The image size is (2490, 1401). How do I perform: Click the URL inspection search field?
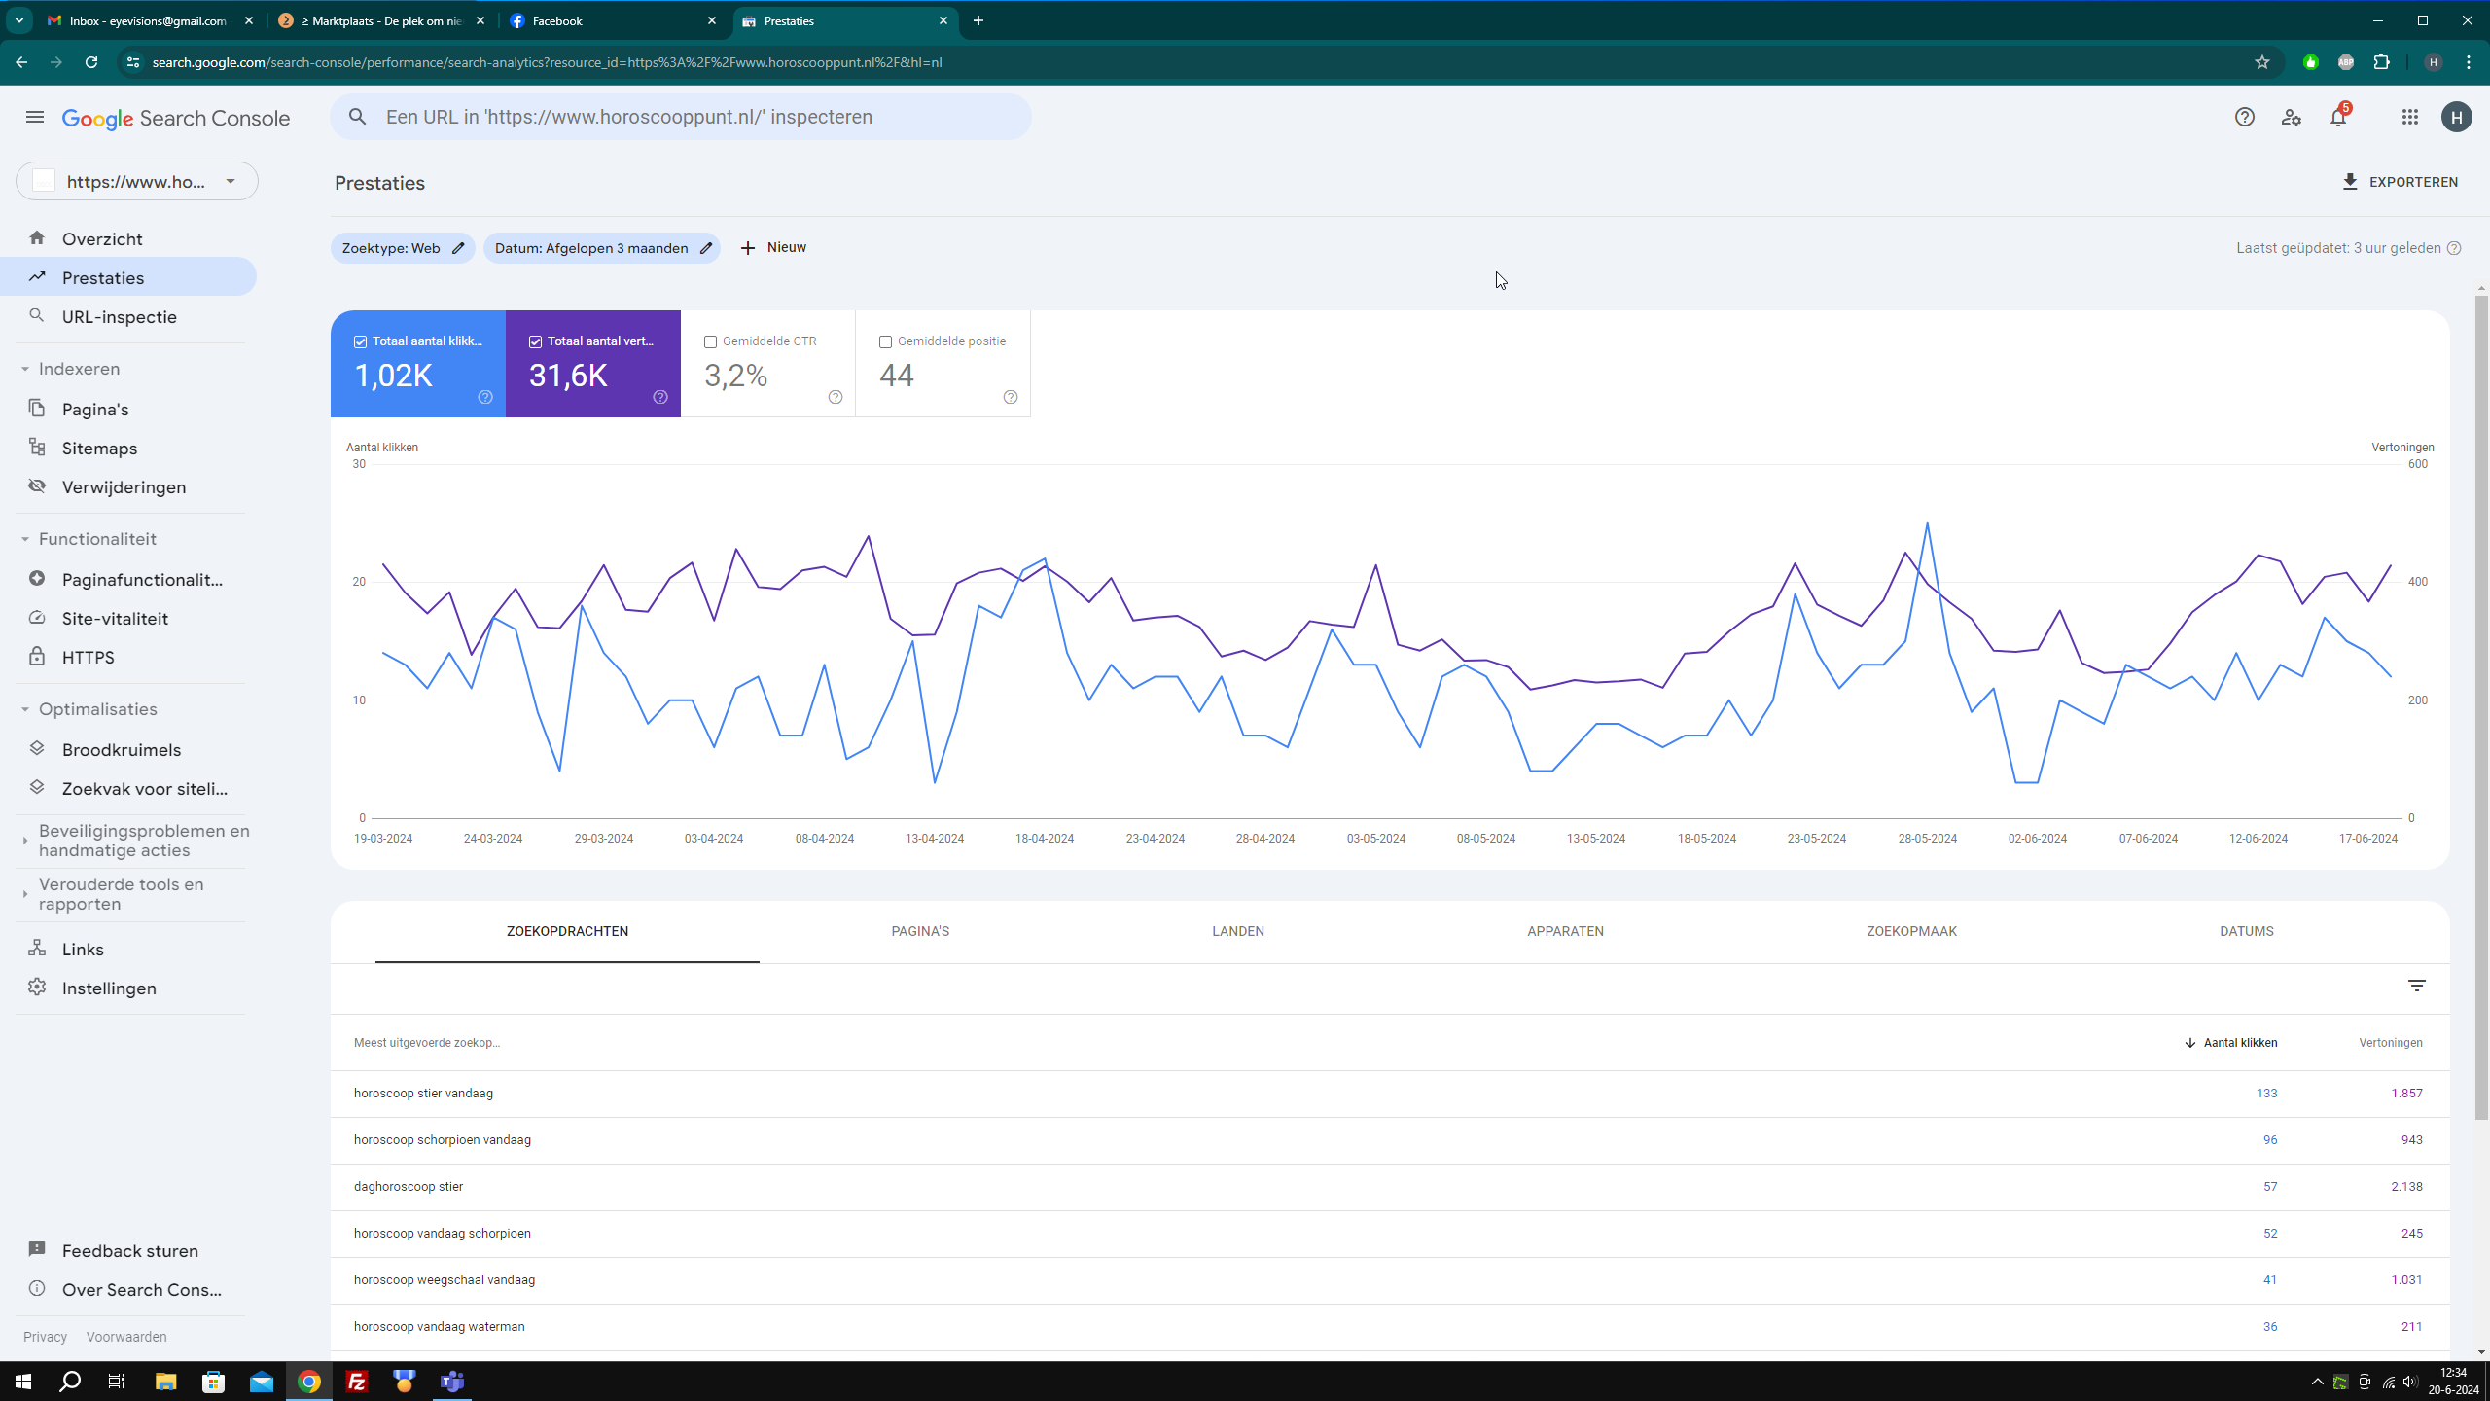tap(681, 117)
